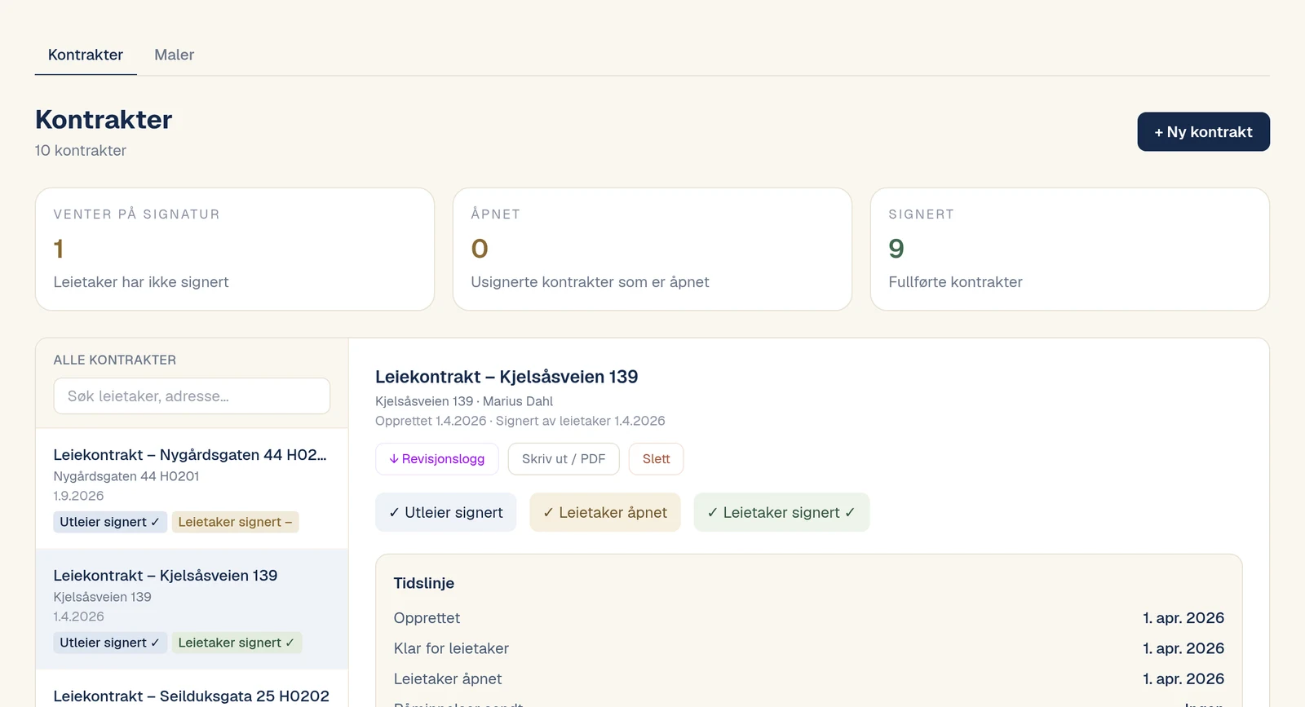The width and height of the screenshot is (1305, 707).
Task: Click the Leietaker åpnet status chip
Action: point(605,512)
